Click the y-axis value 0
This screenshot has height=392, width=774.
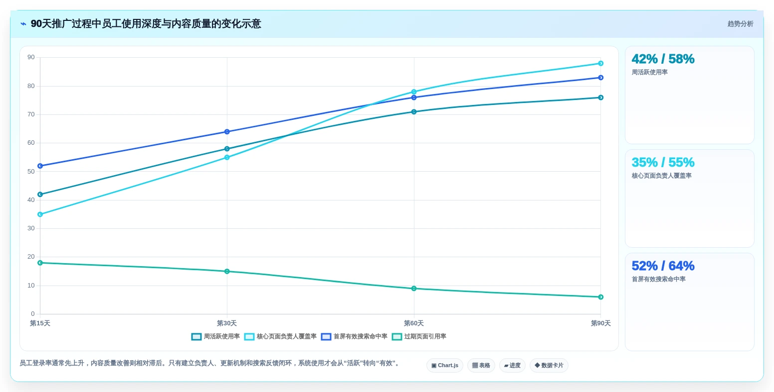click(x=33, y=314)
